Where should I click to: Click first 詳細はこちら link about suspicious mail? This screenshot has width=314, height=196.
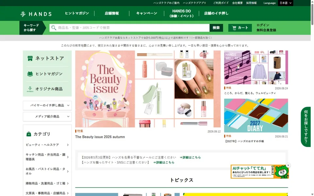pos(190,157)
